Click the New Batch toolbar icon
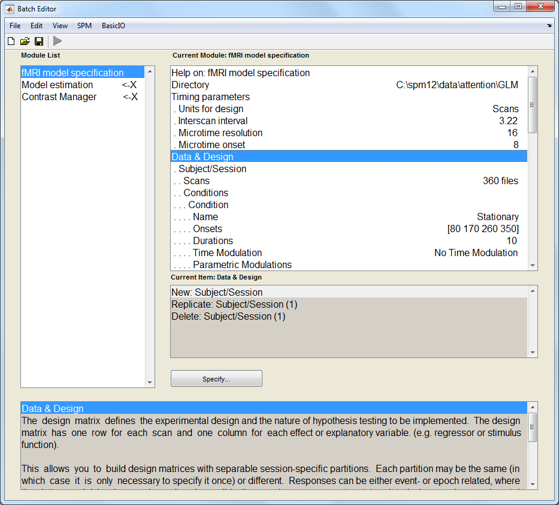This screenshot has width=559, height=505. click(11, 41)
